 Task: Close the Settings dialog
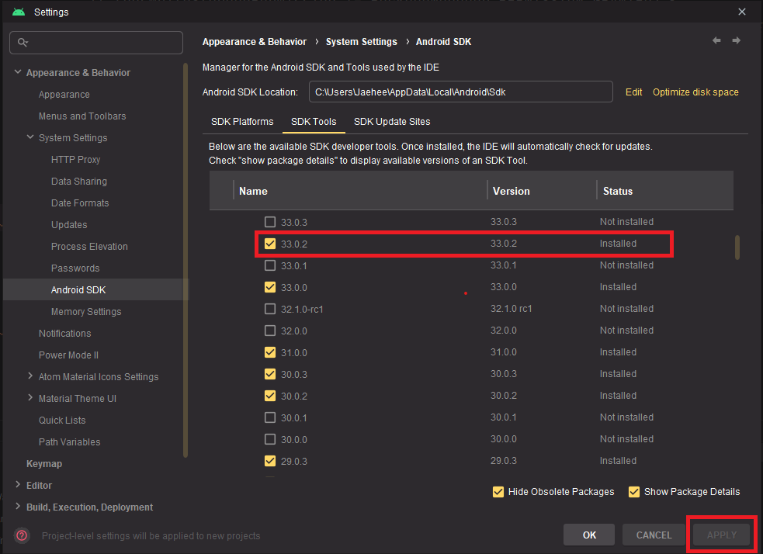[741, 12]
